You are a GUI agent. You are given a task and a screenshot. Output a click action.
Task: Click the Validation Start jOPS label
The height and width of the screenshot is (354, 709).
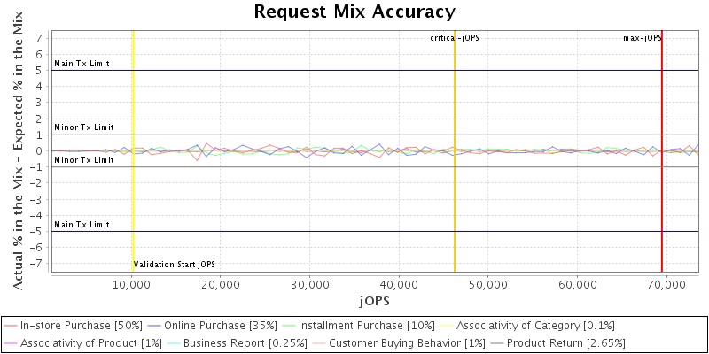(175, 265)
